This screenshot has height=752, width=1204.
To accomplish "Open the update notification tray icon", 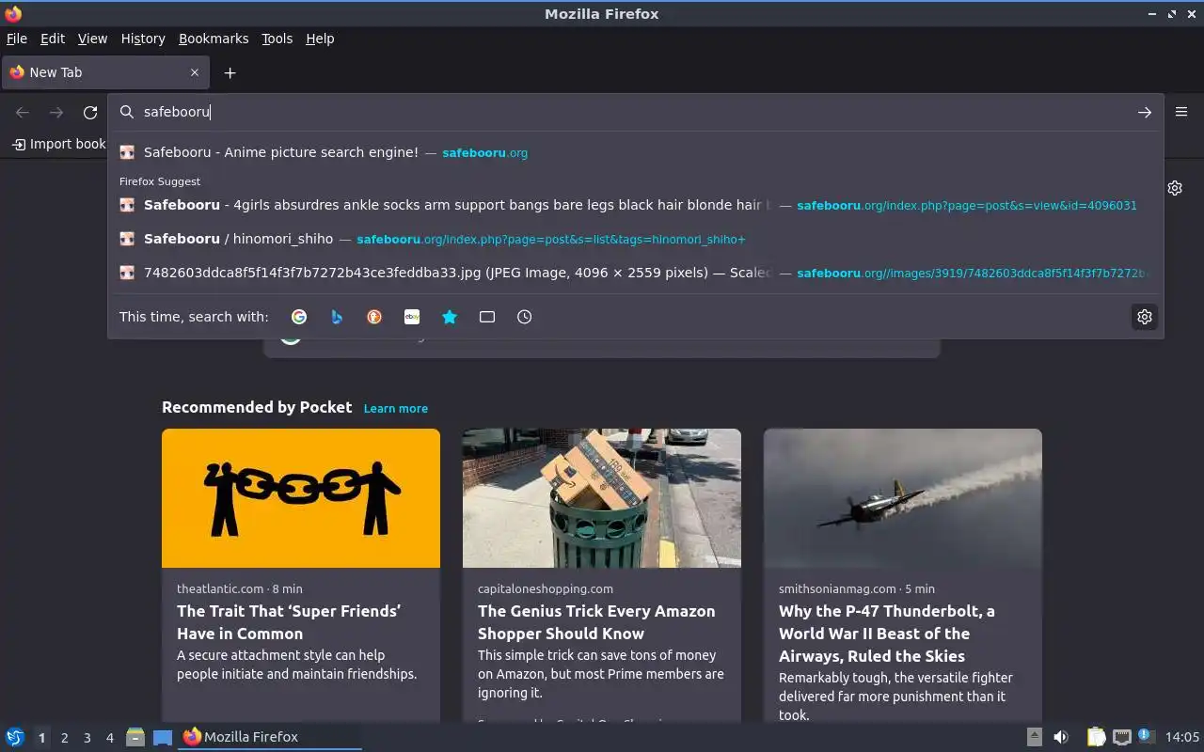I will (x=1145, y=736).
